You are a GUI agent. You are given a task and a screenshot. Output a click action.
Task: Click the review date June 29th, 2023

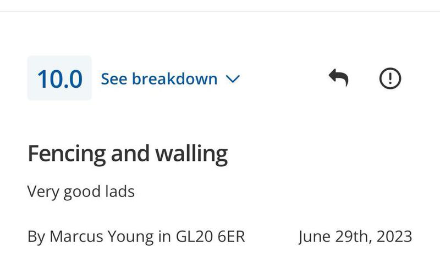coord(355,236)
